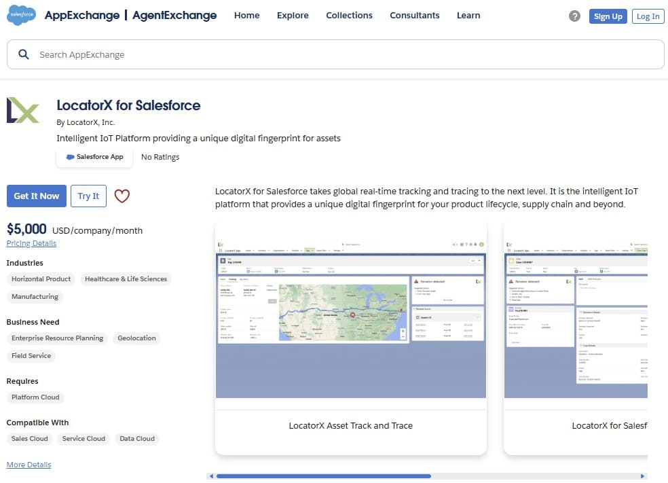668x483 pixels.
Task: Select the Platform Cloud tag
Action: tap(35, 397)
